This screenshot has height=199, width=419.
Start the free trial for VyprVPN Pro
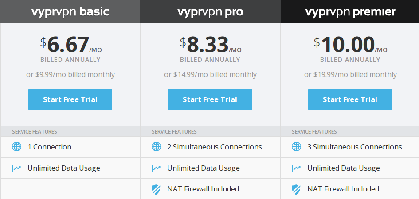coord(210,99)
